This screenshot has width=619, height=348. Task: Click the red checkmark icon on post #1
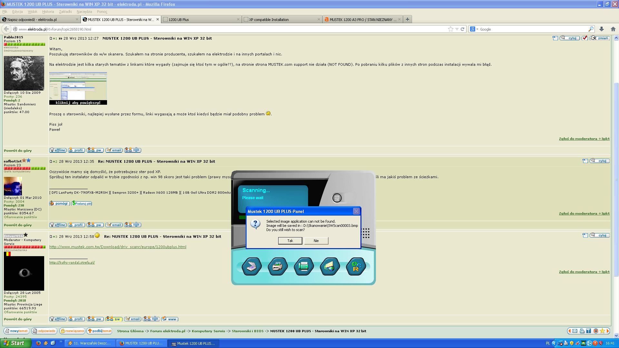[585, 38]
